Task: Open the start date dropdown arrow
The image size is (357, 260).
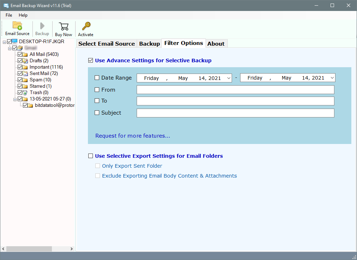Action: (x=228, y=78)
